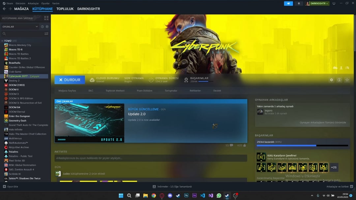Screen dimensions: 356x200
Task: Open Windows Start menu
Action: (121, 195)
